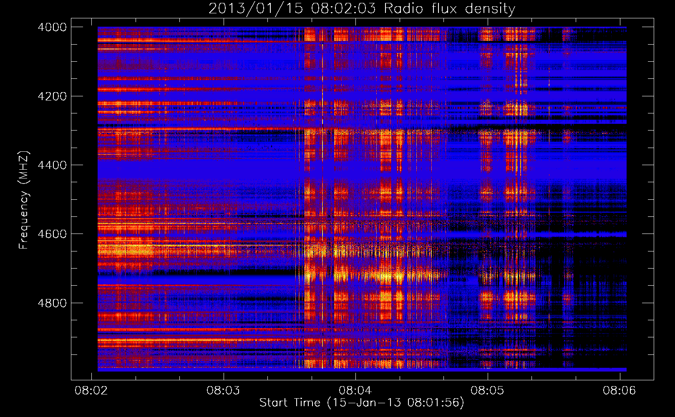Click the 08:06 time tick label

pyautogui.click(x=620, y=390)
